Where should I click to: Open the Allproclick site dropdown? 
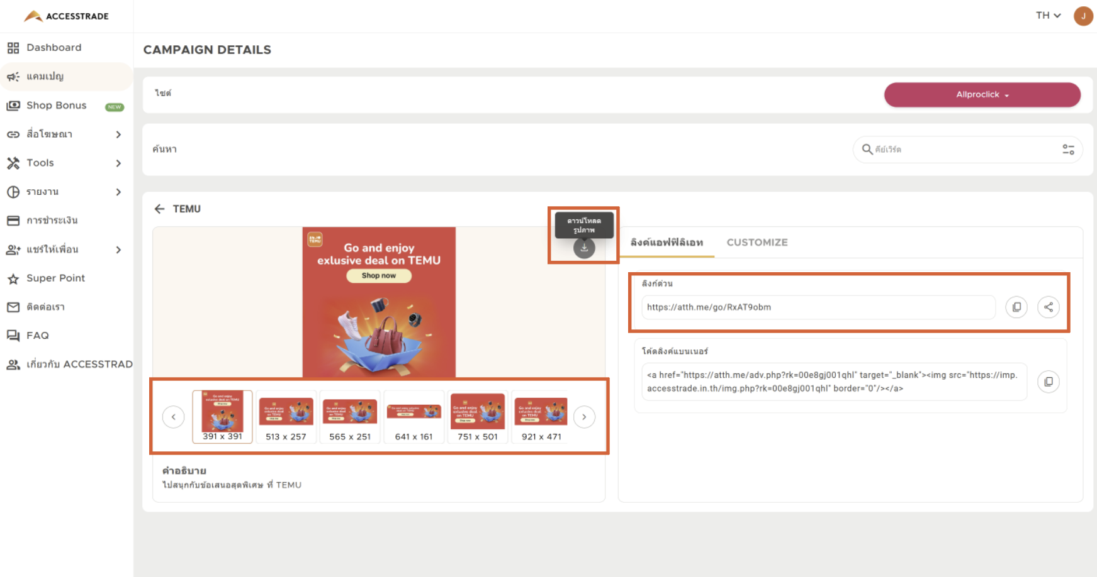click(982, 95)
